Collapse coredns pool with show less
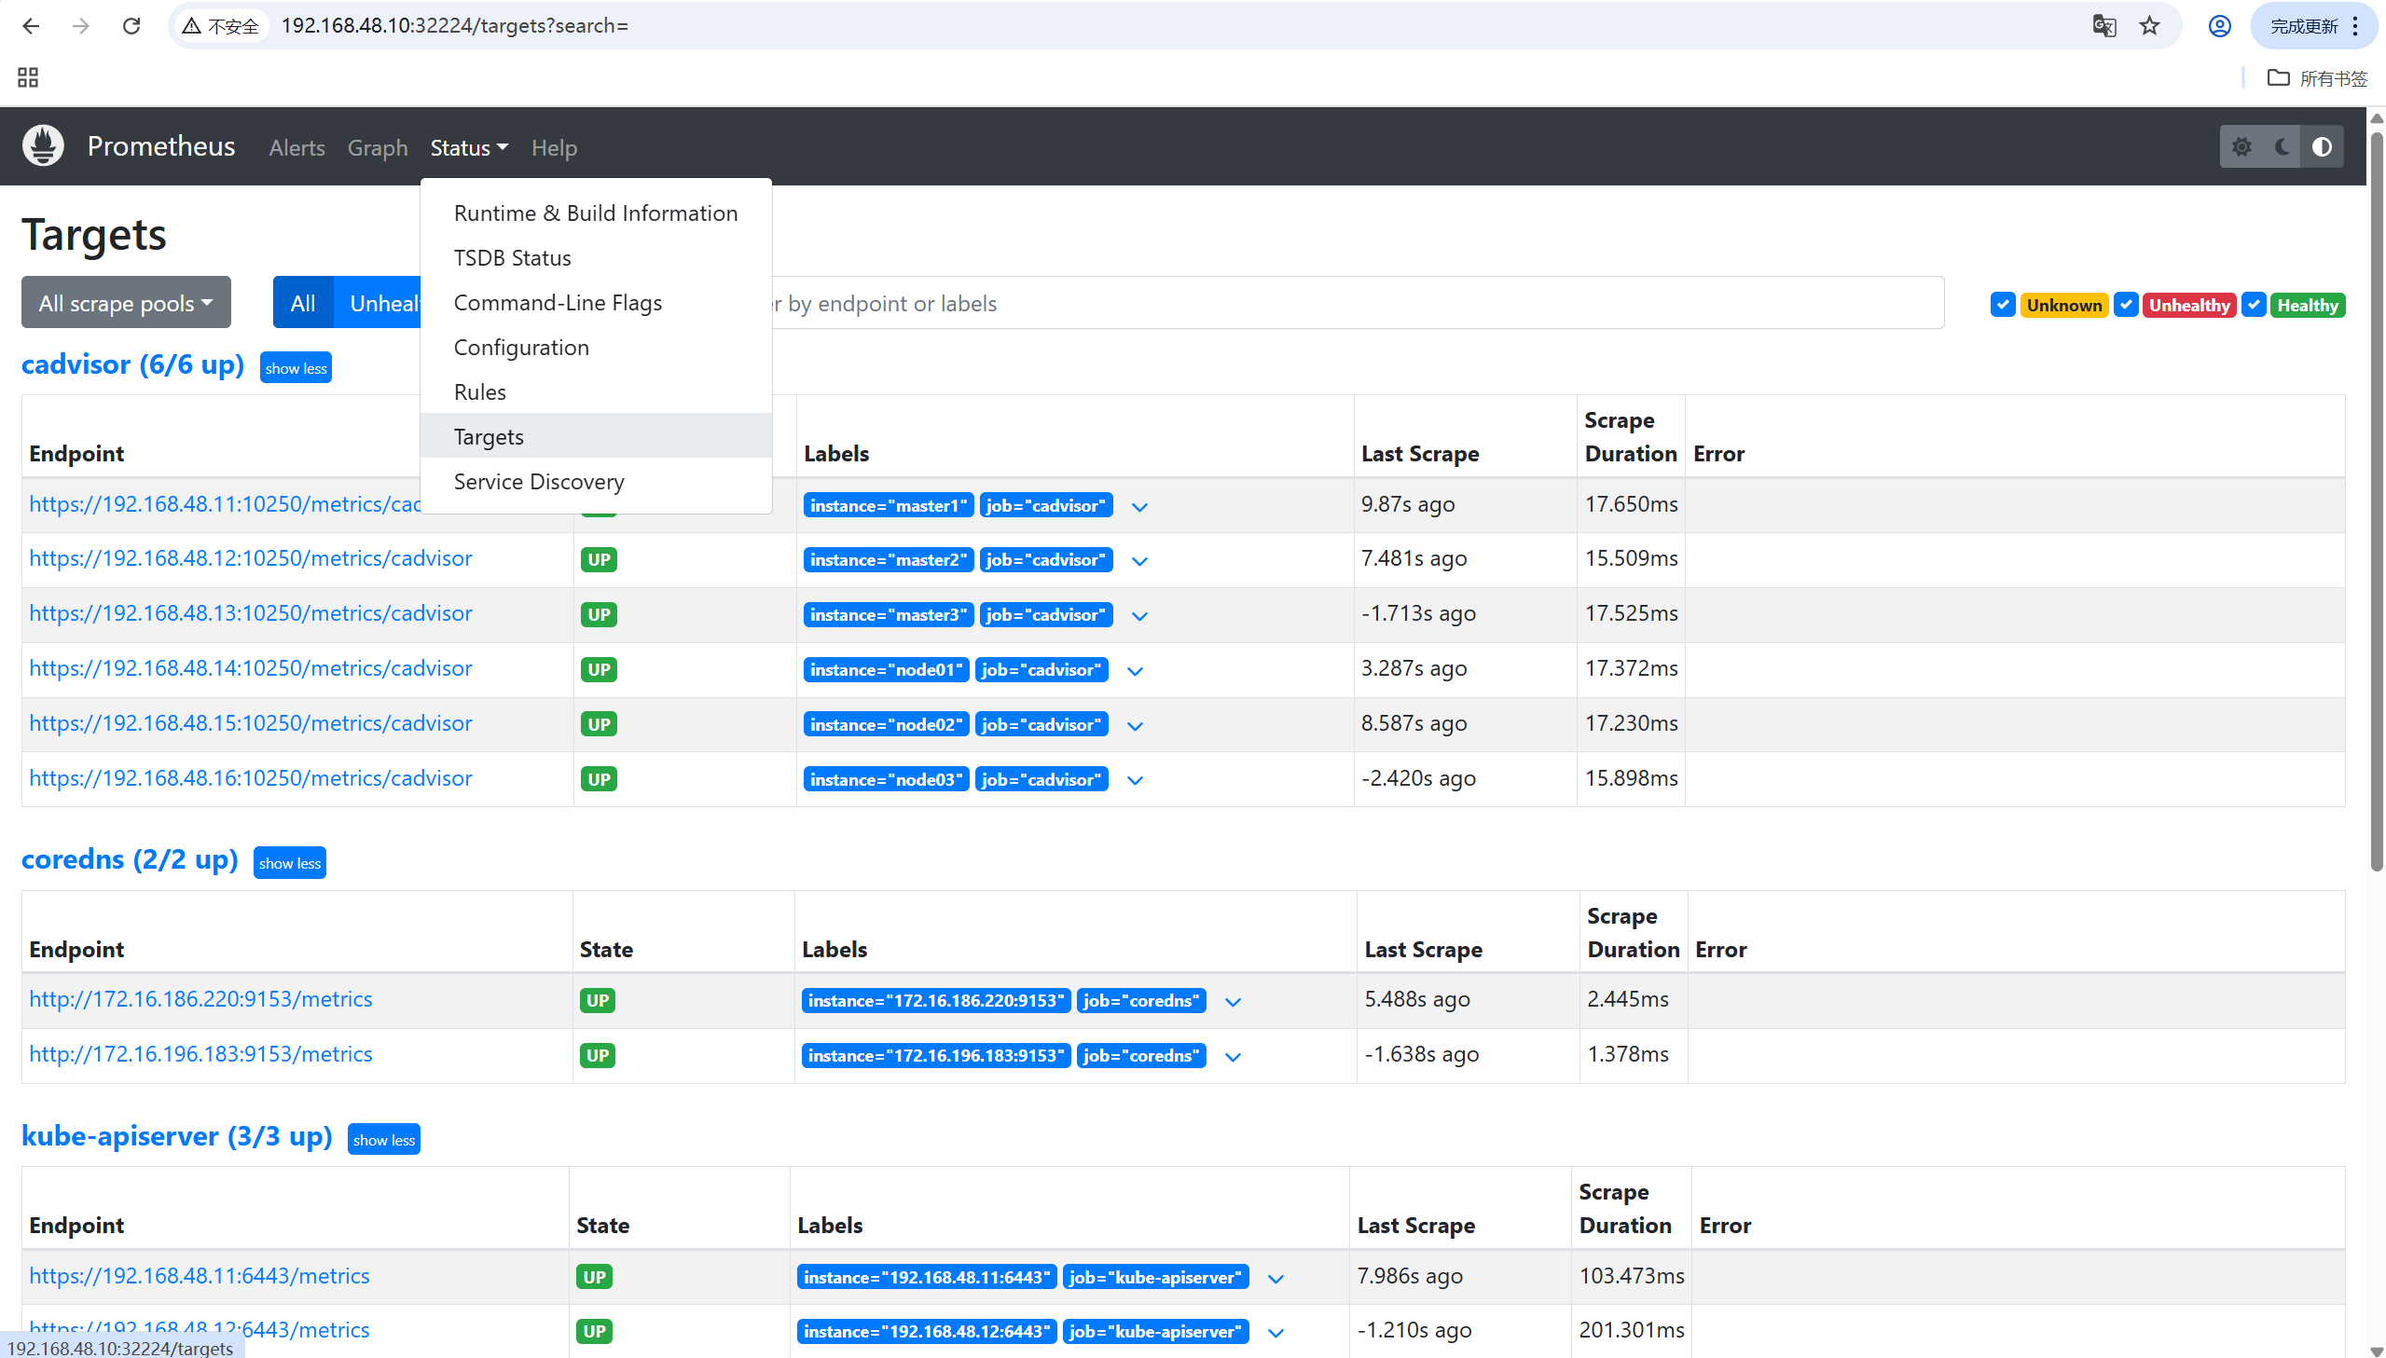Image resolution: width=2386 pixels, height=1358 pixels. click(290, 864)
